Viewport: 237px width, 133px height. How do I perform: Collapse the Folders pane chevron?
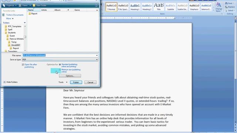click(x=25, y=23)
